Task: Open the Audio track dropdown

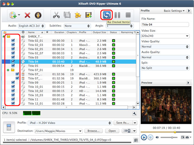Action: point(32,26)
